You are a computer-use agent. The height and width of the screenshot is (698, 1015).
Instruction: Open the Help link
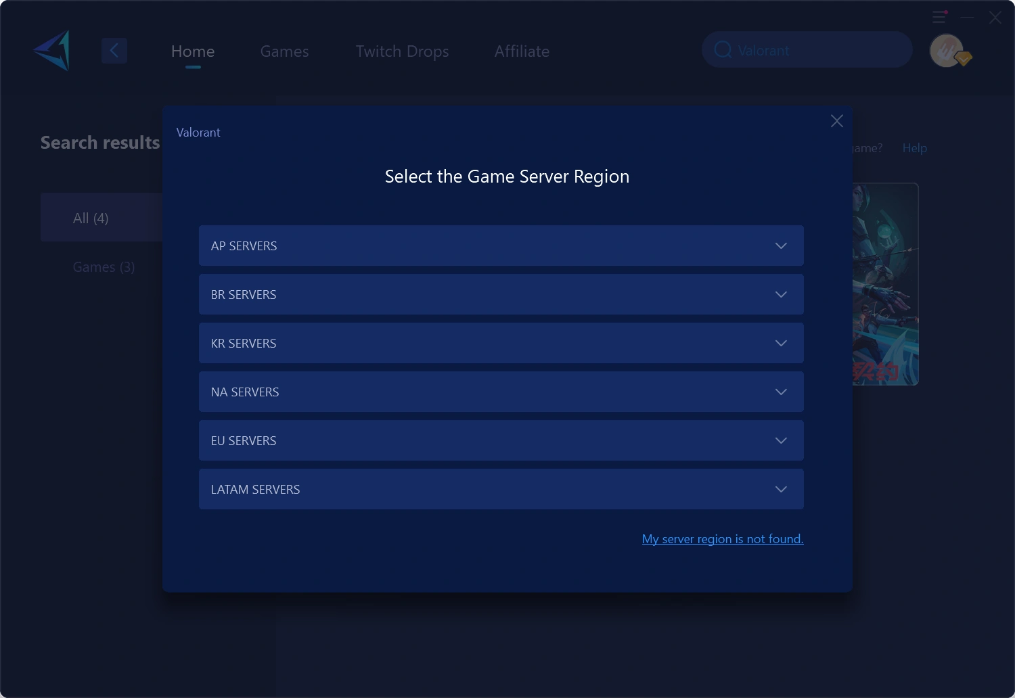tap(914, 147)
